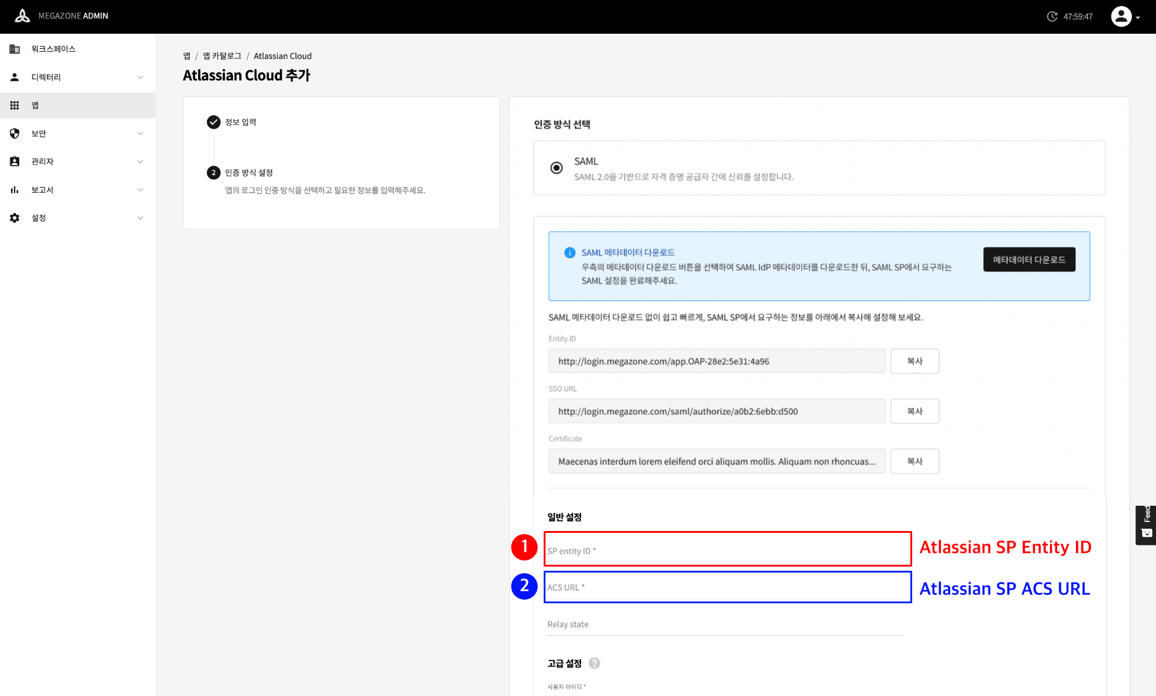Image resolution: width=1156 pixels, height=696 pixels.
Task: Focus the Relay state input
Action: 725,624
